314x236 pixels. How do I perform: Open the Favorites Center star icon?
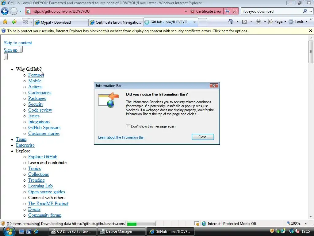5,22
